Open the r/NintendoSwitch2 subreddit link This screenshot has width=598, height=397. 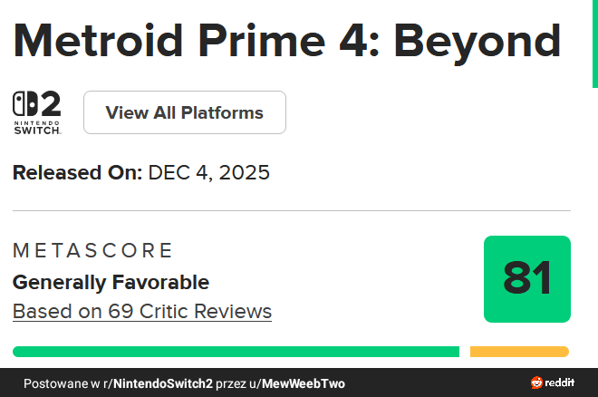point(159,383)
